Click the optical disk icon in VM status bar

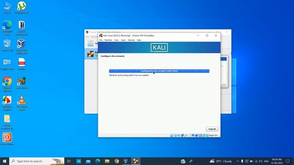tap(175, 135)
